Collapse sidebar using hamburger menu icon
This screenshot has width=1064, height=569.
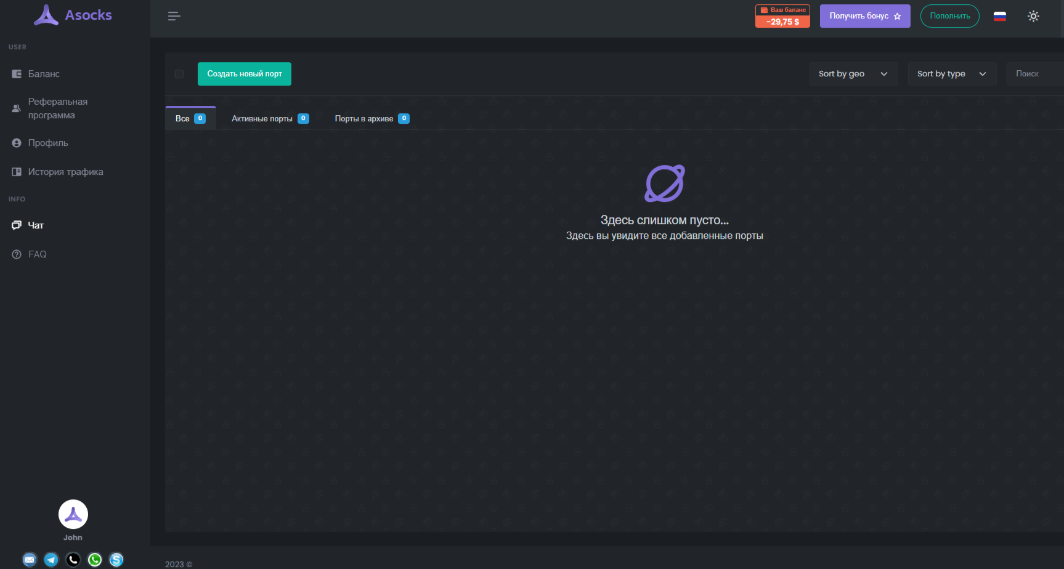[x=174, y=16]
